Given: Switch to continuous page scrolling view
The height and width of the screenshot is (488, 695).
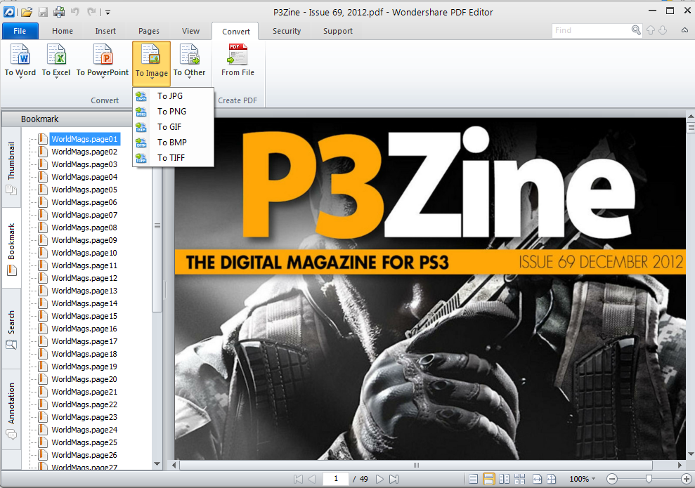Looking at the screenshot, I should click(x=490, y=478).
